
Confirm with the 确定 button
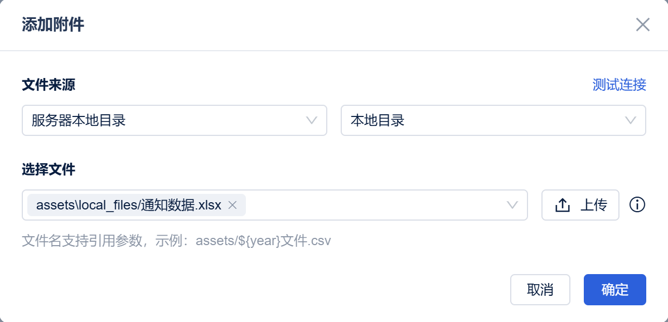pos(614,290)
